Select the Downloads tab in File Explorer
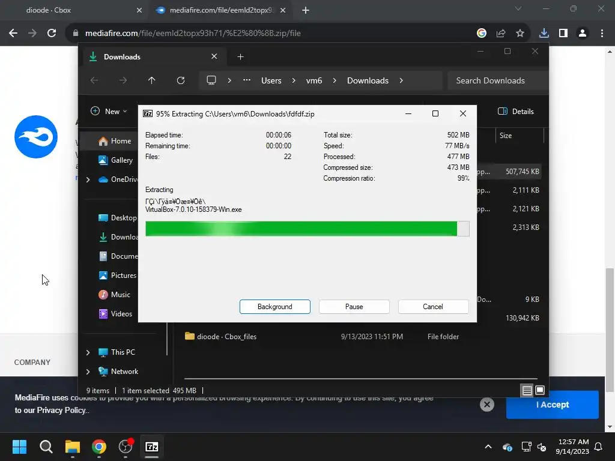 click(153, 57)
